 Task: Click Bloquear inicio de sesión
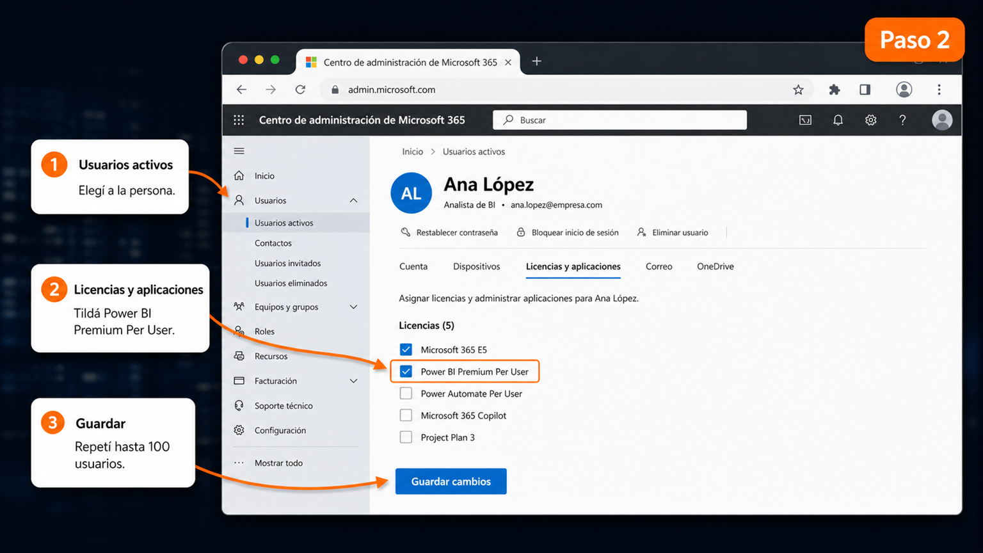click(568, 232)
